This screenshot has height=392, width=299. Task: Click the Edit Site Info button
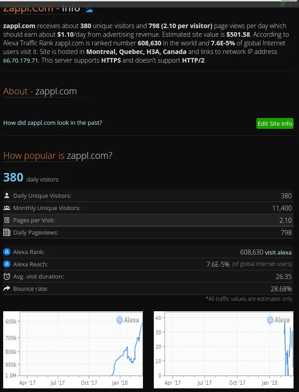(x=275, y=123)
